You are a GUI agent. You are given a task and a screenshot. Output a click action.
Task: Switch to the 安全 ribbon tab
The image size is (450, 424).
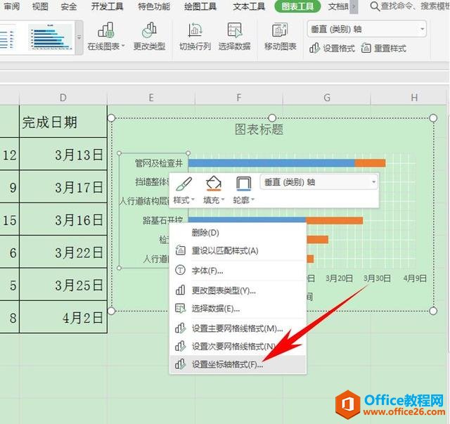click(x=69, y=6)
